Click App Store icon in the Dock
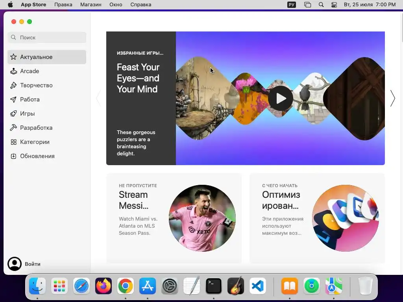The height and width of the screenshot is (302, 403). pos(148,286)
